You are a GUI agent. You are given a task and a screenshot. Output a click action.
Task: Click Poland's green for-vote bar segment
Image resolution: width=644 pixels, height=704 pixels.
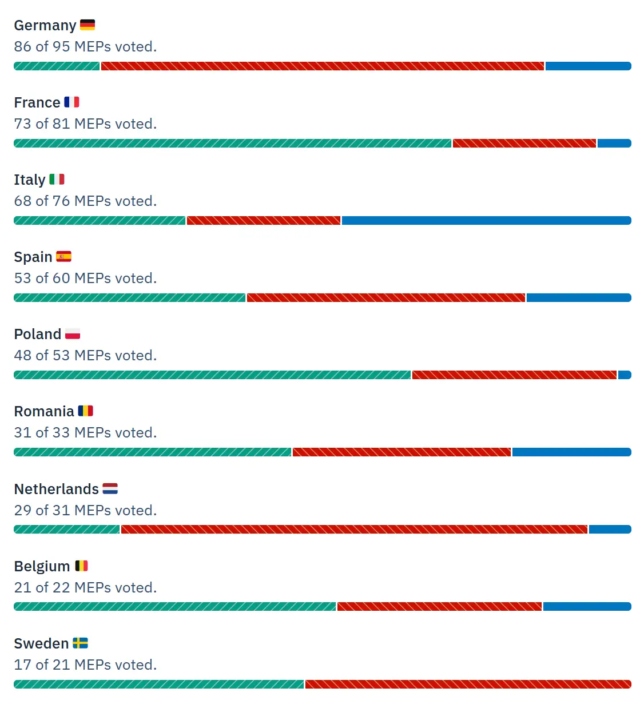click(x=212, y=375)
